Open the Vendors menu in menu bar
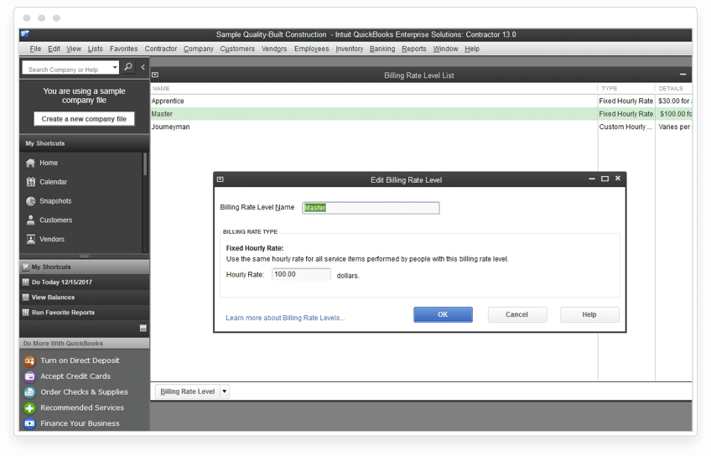Viewport: 711px width, 456px height. pyautogui.click(x=274, y=49)
